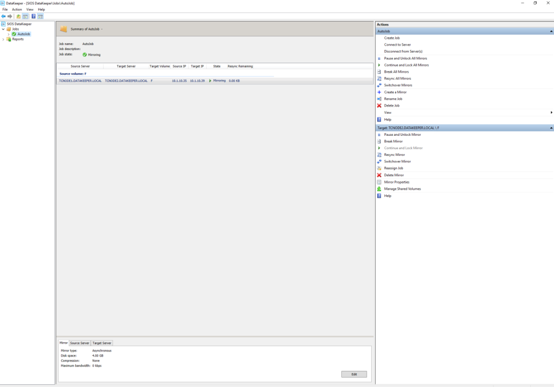The image size is (554, 387).
Task: Click the Summary of AutoJob folder icon
Action: tap(64, 29)
